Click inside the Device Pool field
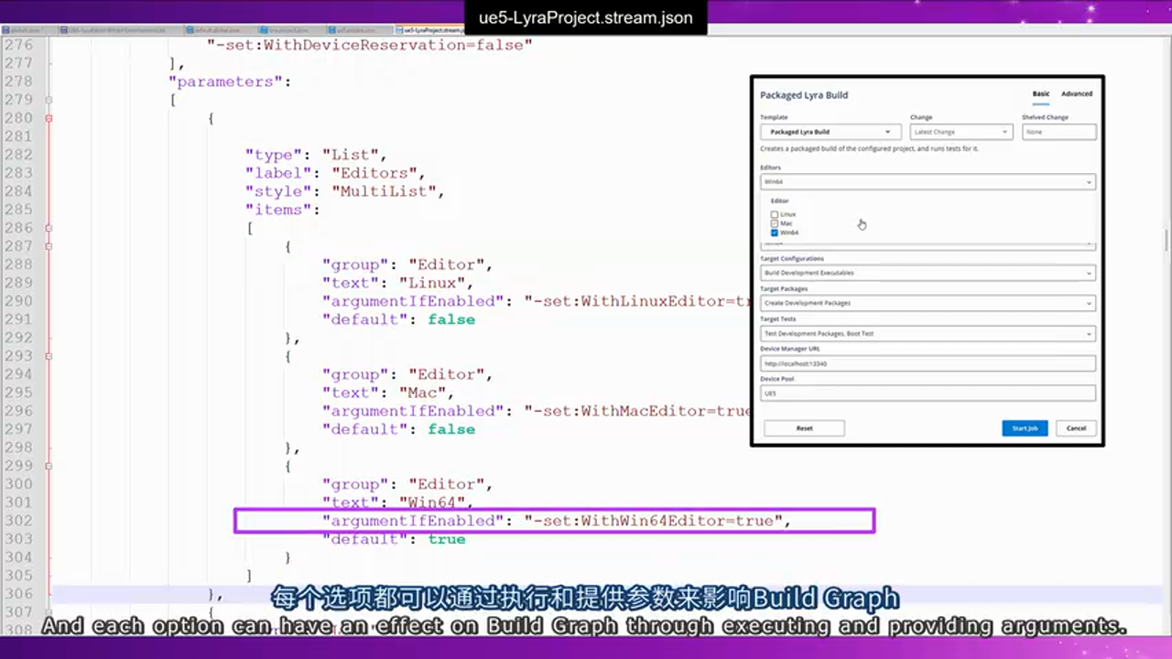The image size is (1172, 659). coord(927,394)
